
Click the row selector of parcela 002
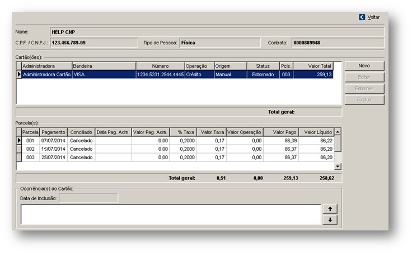(x=19, y=149)
